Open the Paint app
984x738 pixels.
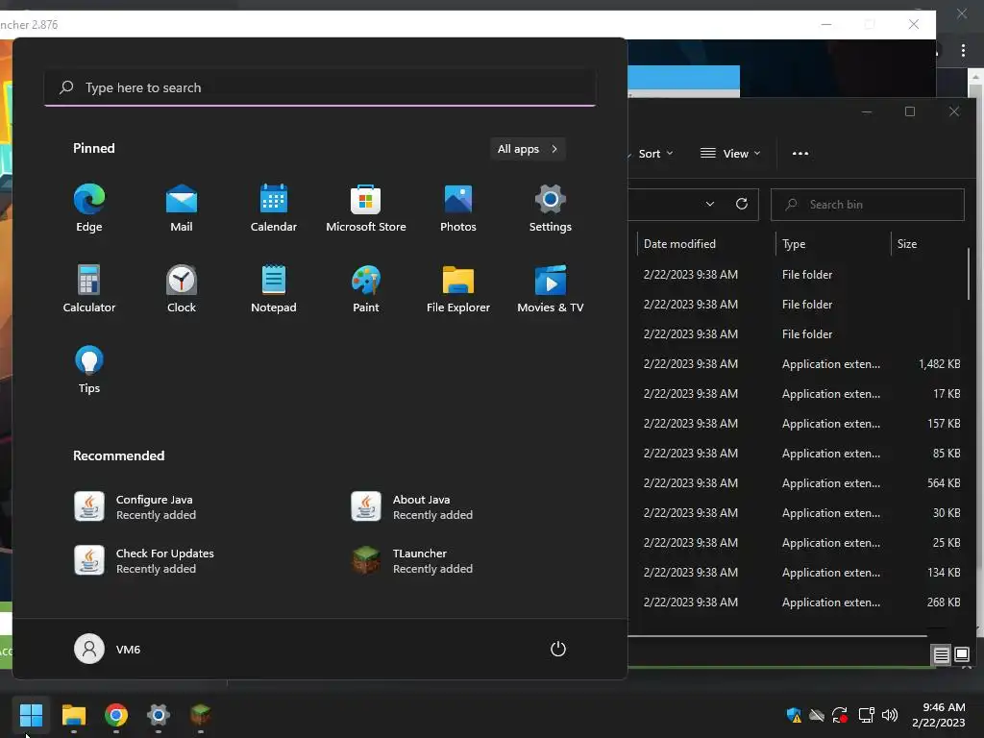click(x=366, y=288)
